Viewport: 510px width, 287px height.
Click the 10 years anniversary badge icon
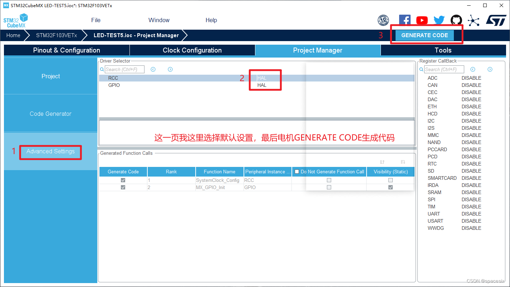[x=383, y=20]
